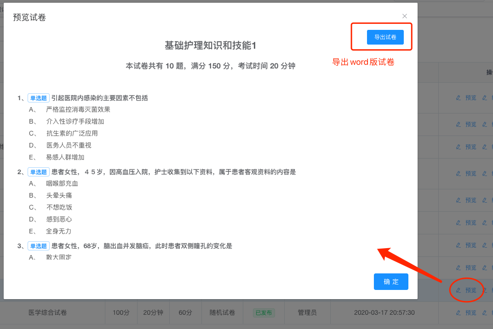Click the pencil icon inside the red circle
The width and height of the screenshot is (493, 329).
click(x=458, y=290)
